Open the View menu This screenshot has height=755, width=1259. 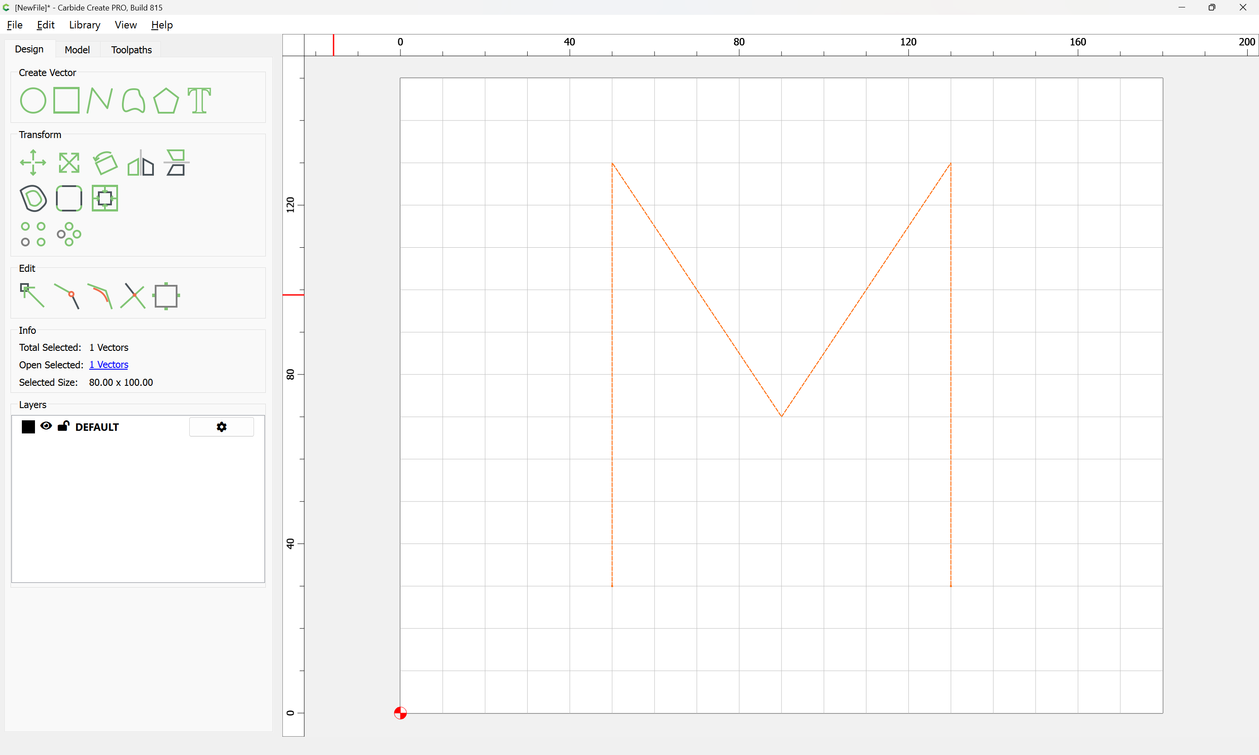126,25
